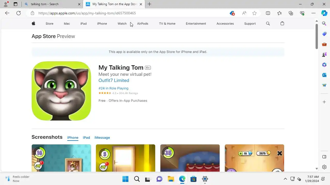This screenshot has height=185, width=330.
Task: Open Microsoft Store from taskbar
Action: pos(193,179)
